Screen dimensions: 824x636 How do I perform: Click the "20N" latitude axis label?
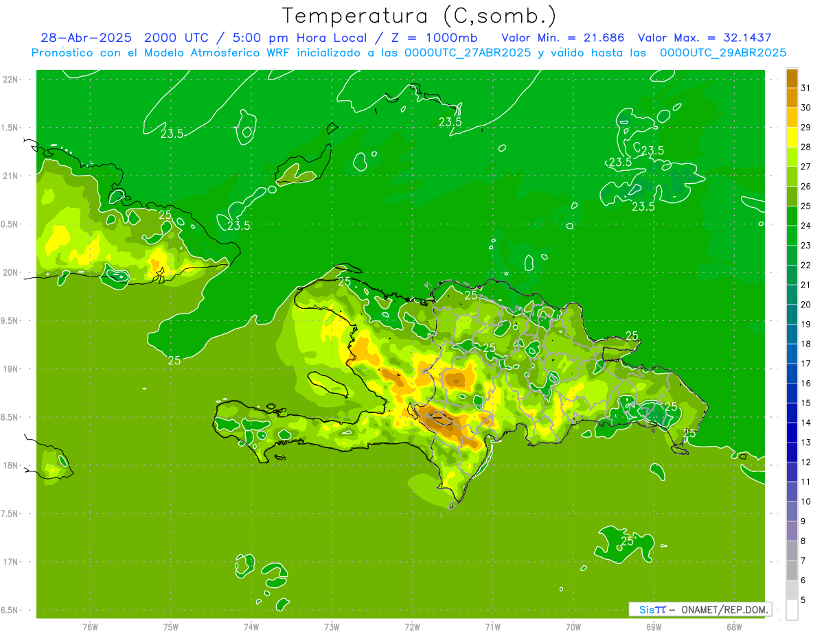point(11,272)
